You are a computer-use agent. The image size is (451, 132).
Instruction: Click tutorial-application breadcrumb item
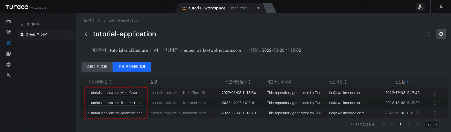pyautogui.click(x=124, y=20)
